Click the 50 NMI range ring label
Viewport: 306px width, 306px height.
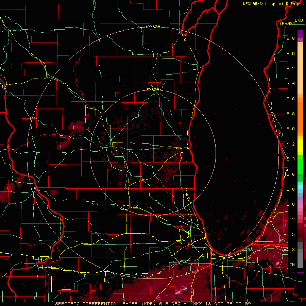153,90
